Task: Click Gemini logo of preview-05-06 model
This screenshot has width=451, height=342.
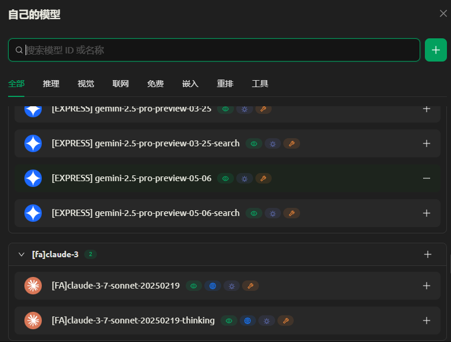Action: tap(33, 178)
